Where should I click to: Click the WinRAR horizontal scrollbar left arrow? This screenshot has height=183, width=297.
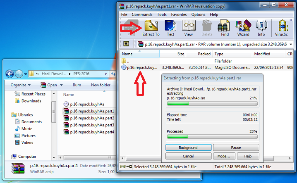coord(122,158)
